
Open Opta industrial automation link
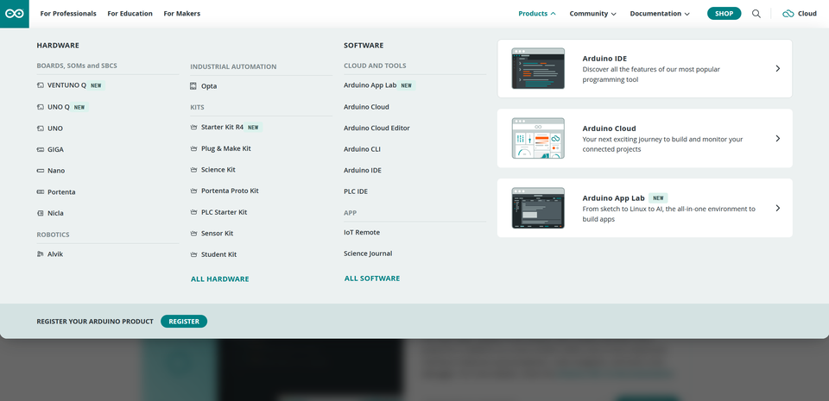point(209,86)
